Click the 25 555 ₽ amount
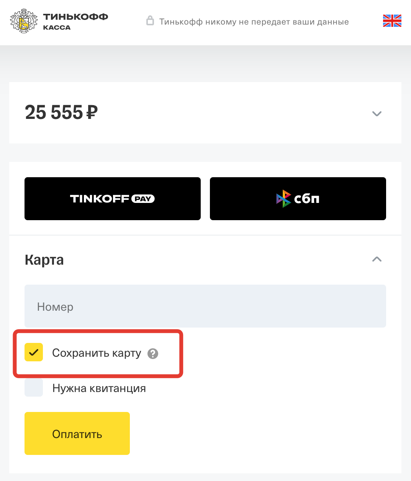 (x=61, y=113)
